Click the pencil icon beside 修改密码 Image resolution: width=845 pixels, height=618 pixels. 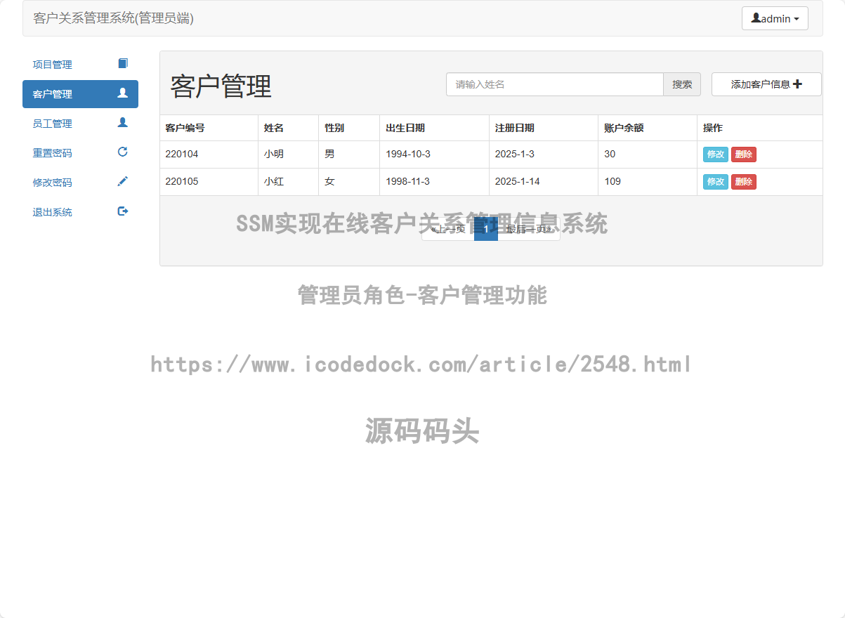point(123,181)
